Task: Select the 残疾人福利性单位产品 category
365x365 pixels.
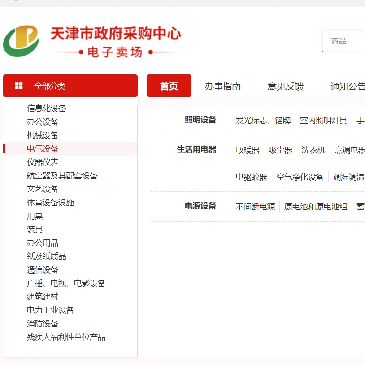Action: [x=66, y=337]
